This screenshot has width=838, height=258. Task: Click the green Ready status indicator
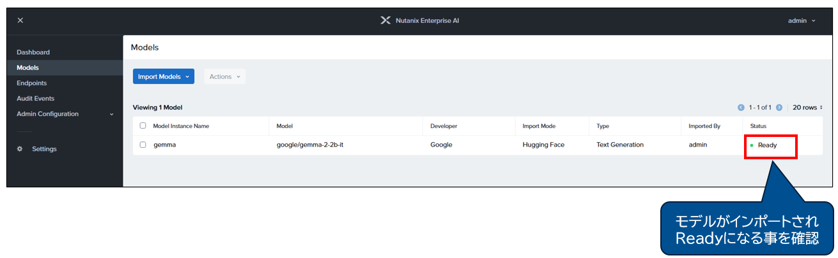[x=752, y=145]
